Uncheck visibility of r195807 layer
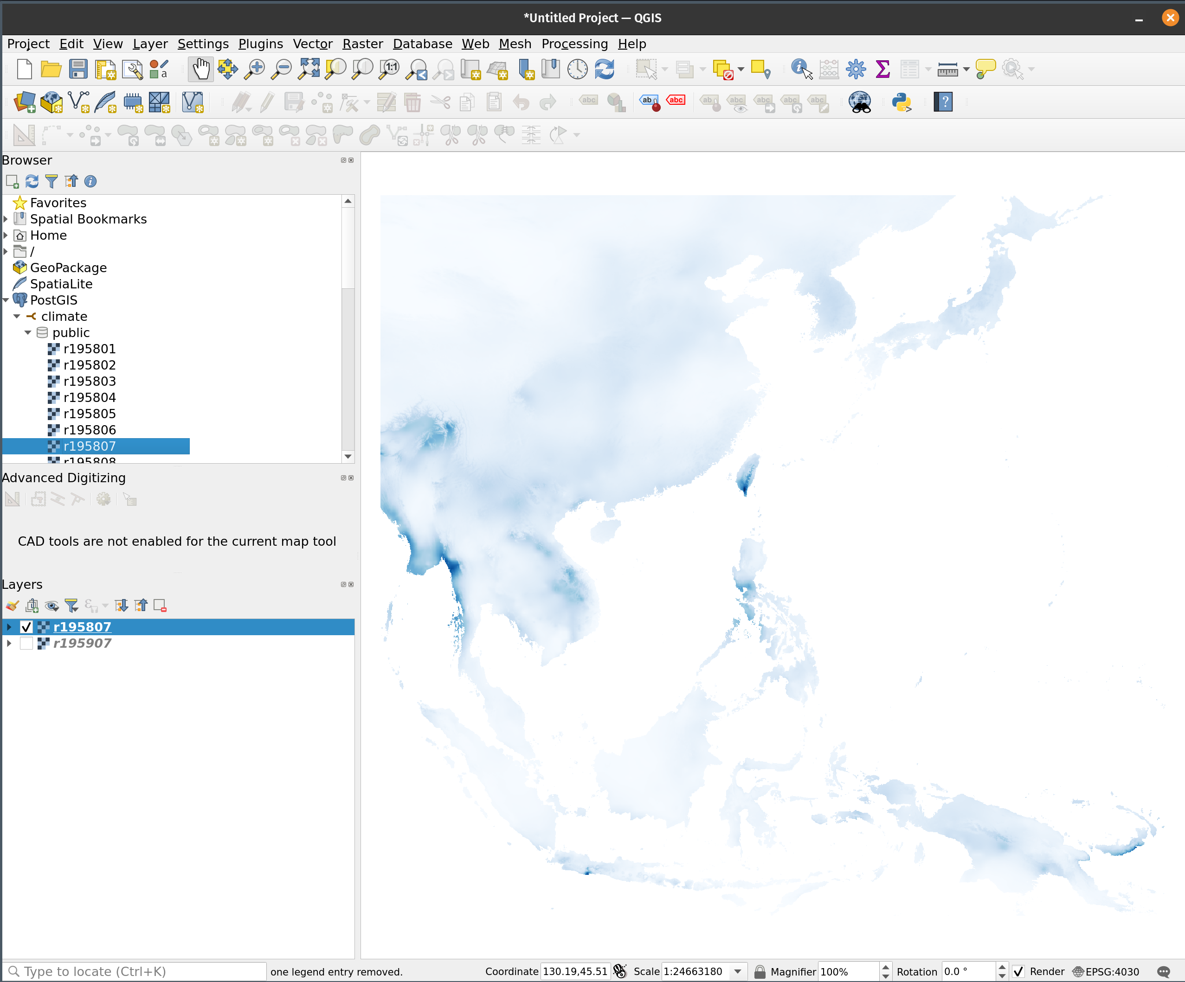Image resolution: width=1185 pixels, height=982 pixels. (26, 627)
